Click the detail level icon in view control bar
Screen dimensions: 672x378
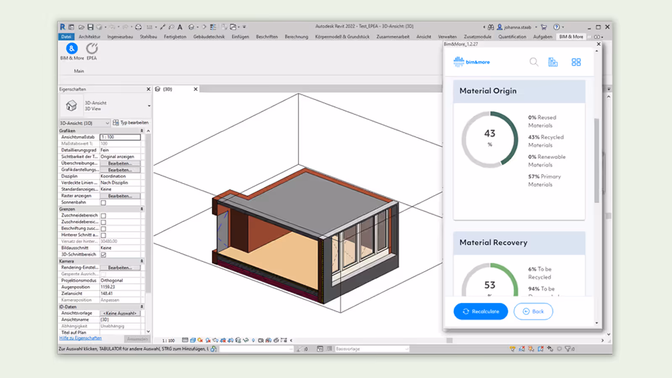pos(185,340)
